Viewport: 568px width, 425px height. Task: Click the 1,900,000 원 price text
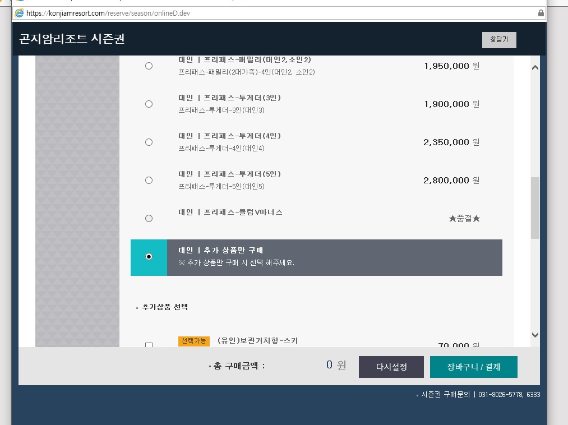pyautogui.click(x=452, y=104)
